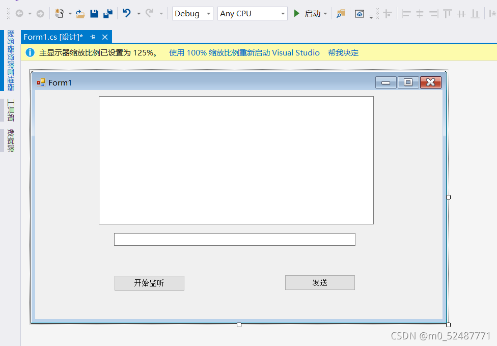Open the back navigation history dropdown
The height and width of the screenshot is (346, 497).
(30, 14)
